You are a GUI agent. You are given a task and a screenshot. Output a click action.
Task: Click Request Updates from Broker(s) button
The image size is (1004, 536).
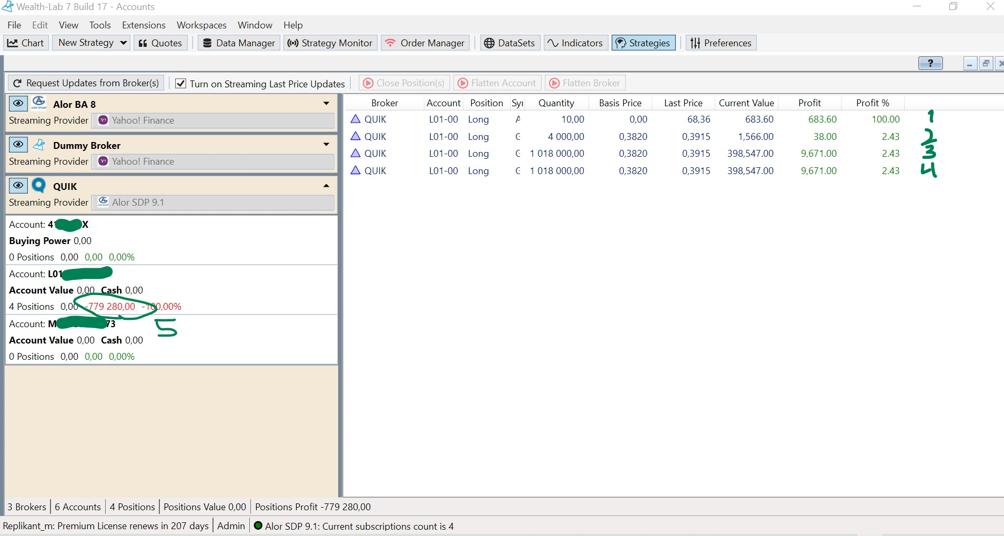[86, 83]
